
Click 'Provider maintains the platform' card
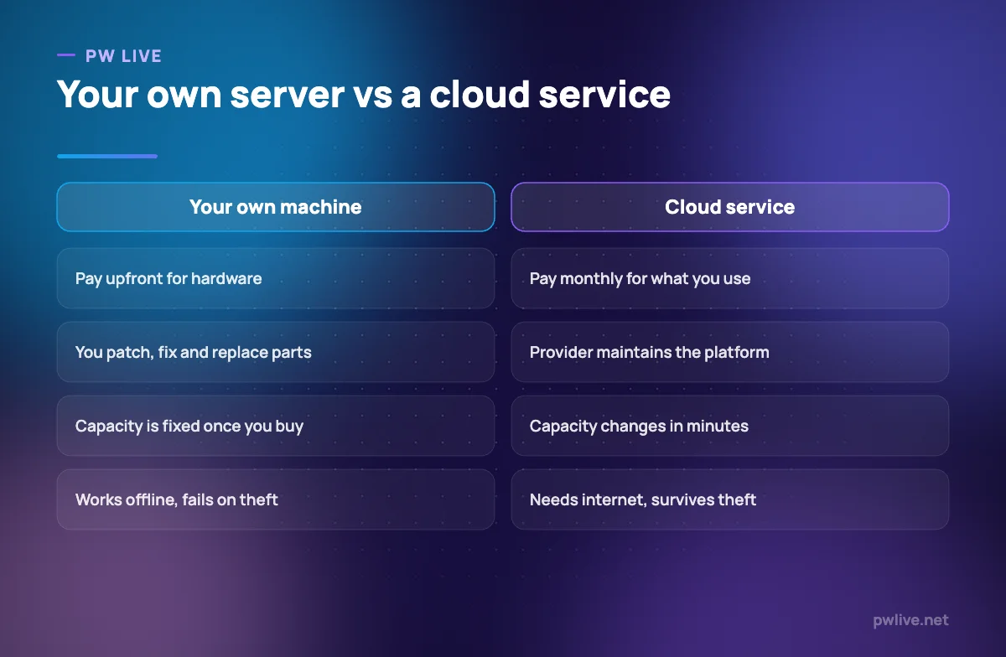[730, 352]
